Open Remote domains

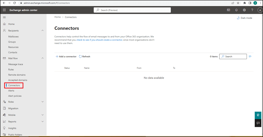17,75
